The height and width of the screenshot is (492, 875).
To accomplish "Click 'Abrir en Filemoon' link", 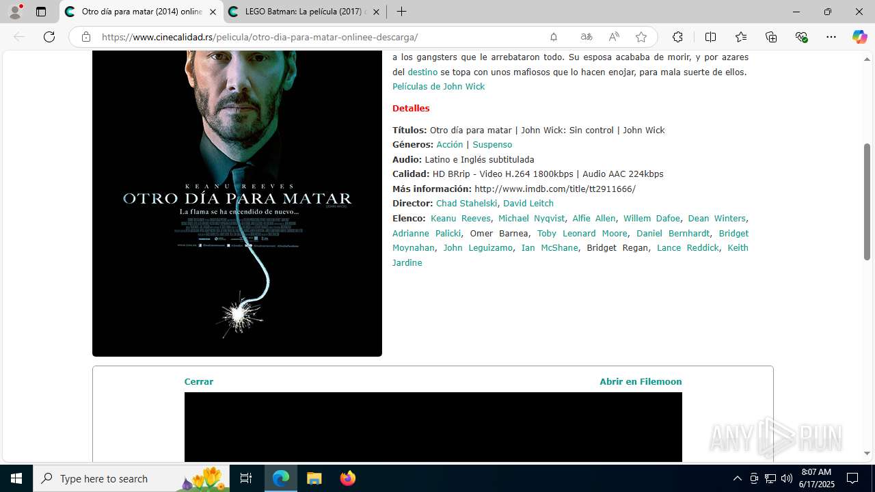I will tap(641, 381).
